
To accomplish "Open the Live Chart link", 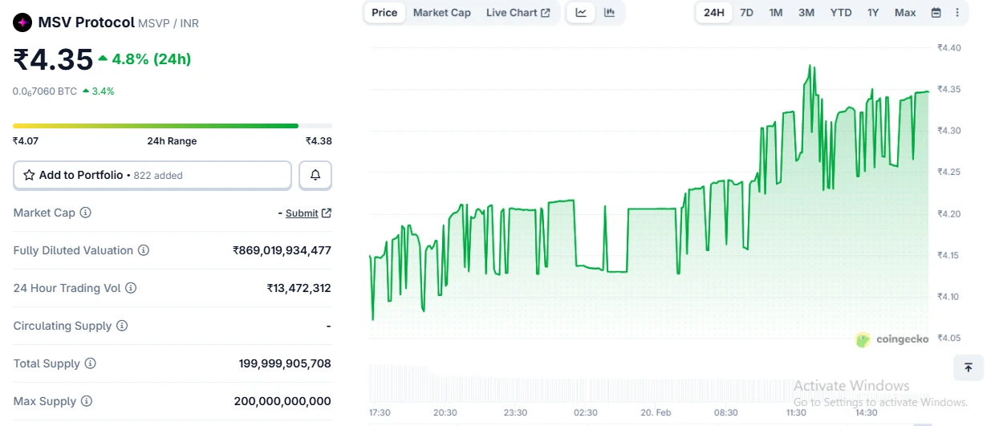I will pyautogui.click(x=518, y=12).
